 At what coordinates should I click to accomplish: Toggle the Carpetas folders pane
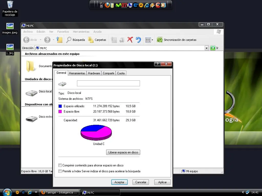click(x=97, y=40)
